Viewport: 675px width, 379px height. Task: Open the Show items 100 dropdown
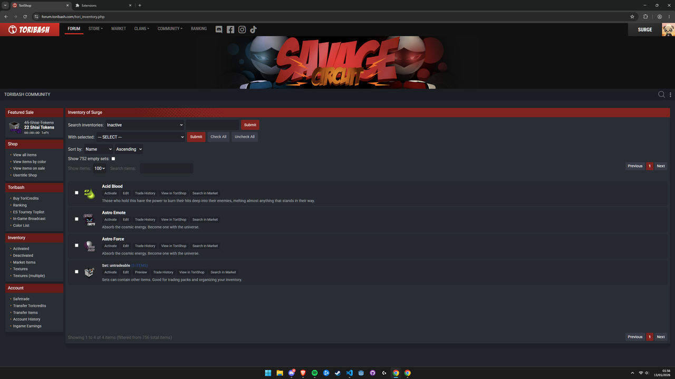pos(99,168)
